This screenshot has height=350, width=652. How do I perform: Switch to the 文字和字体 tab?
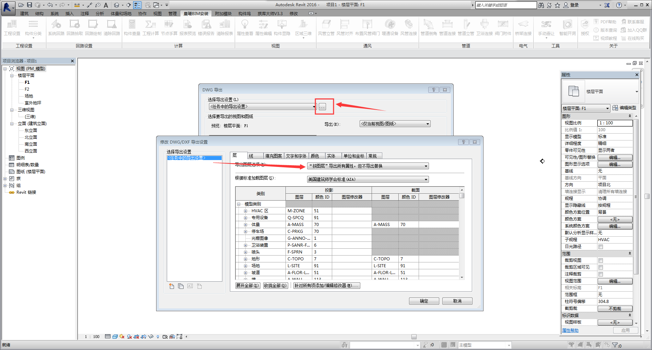[x=296, y=156]
